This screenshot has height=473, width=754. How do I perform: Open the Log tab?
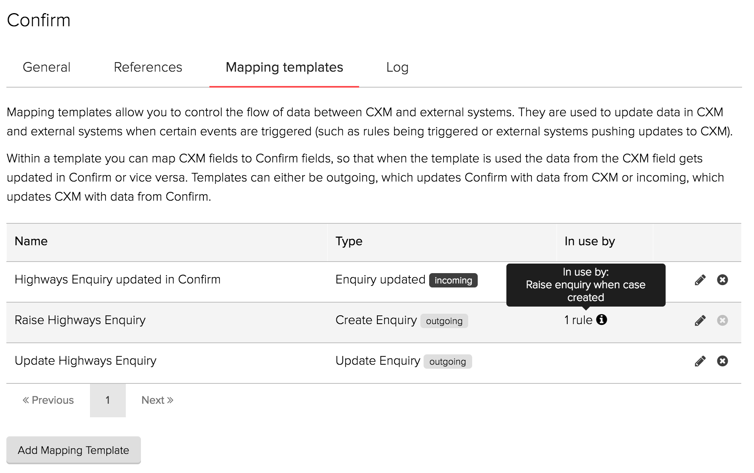click(x=397, y=67)
